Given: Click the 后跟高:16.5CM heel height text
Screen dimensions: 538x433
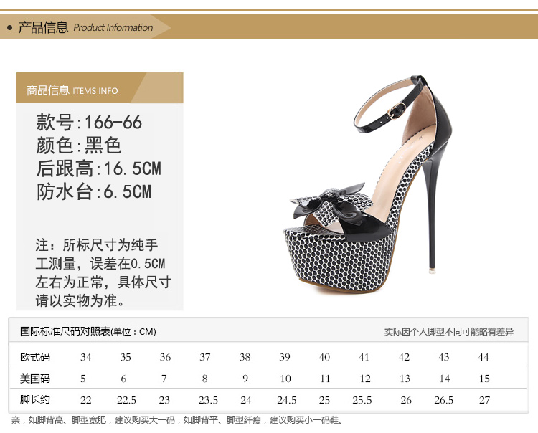Looking at the screenshot, I should click(98, 168).
